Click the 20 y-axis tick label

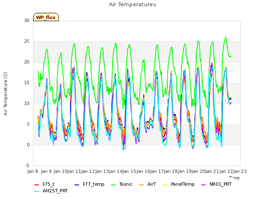click(x=26, y=62)
